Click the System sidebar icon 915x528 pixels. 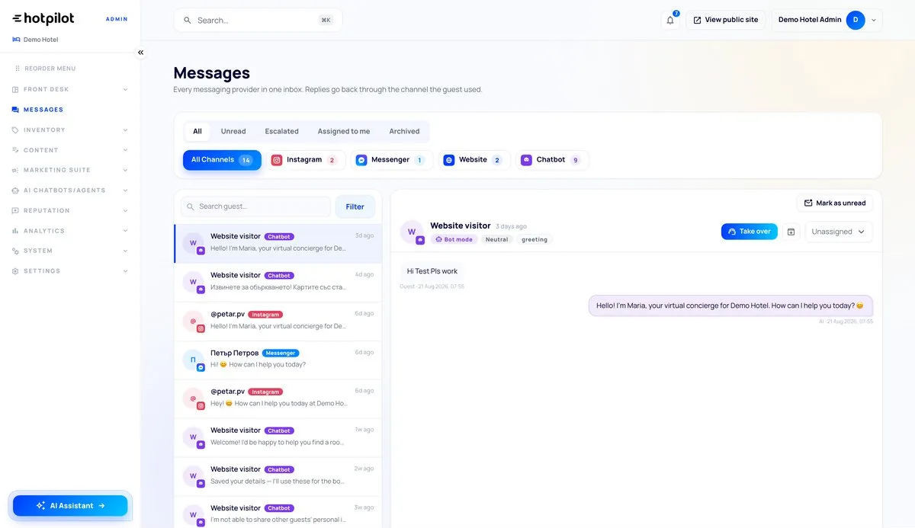click(x=15, y=251)
